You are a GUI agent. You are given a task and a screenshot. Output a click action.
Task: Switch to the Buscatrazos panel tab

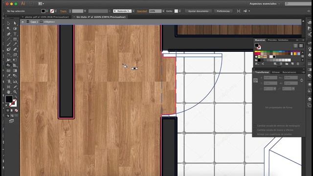click(289, 72)
